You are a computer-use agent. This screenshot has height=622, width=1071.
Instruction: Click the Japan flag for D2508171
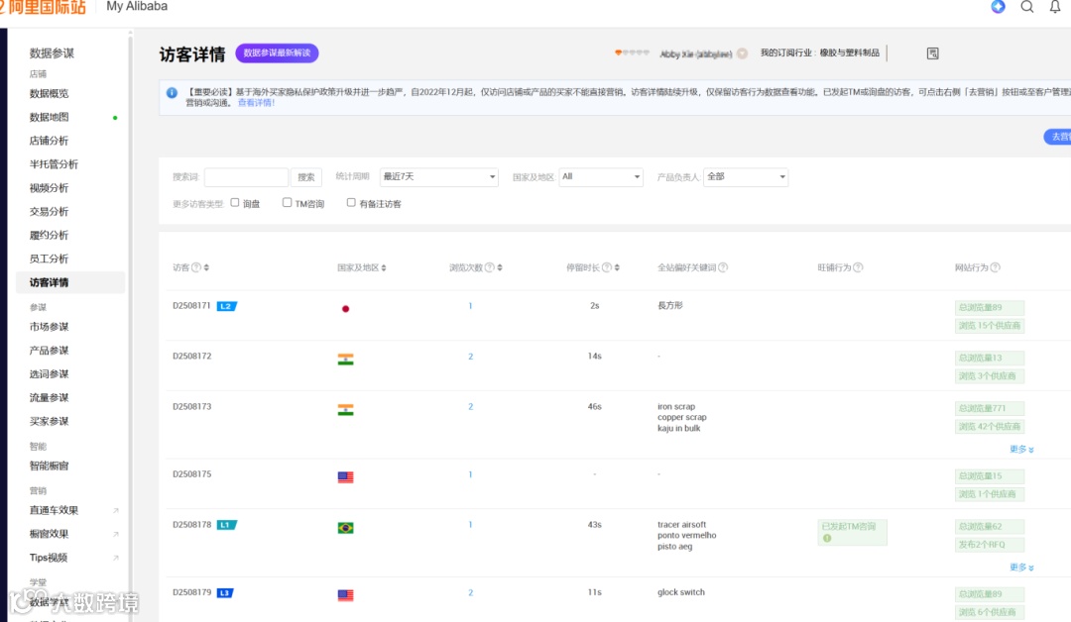tap(346, 309)
